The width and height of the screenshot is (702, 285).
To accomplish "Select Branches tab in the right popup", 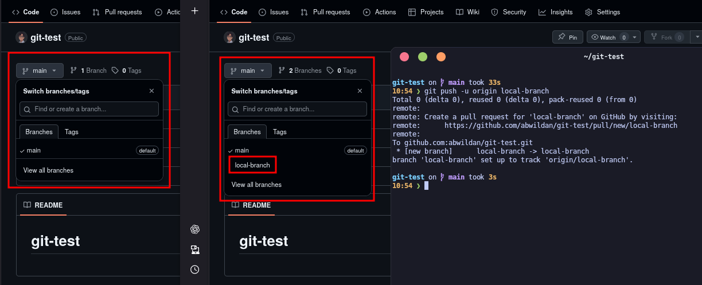I will [247, 132].
